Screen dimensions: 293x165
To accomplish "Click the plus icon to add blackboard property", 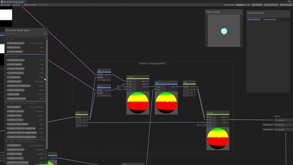I will point(45,33).
